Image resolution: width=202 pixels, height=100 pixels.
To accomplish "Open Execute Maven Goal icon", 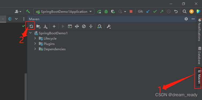I will pyautogui.click(x=70, y=26).
